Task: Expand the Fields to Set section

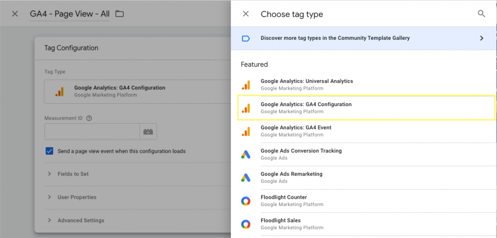Action: pos(73,174)
